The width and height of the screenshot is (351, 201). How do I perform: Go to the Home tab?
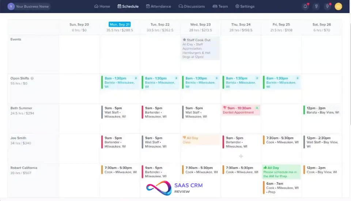tap(102, 6)
